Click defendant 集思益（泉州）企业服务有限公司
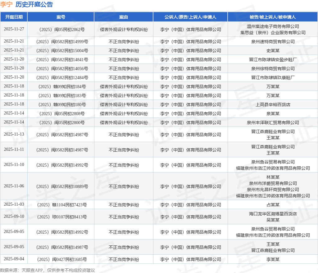Screen dimensions: 318x273 coord(273,33)
